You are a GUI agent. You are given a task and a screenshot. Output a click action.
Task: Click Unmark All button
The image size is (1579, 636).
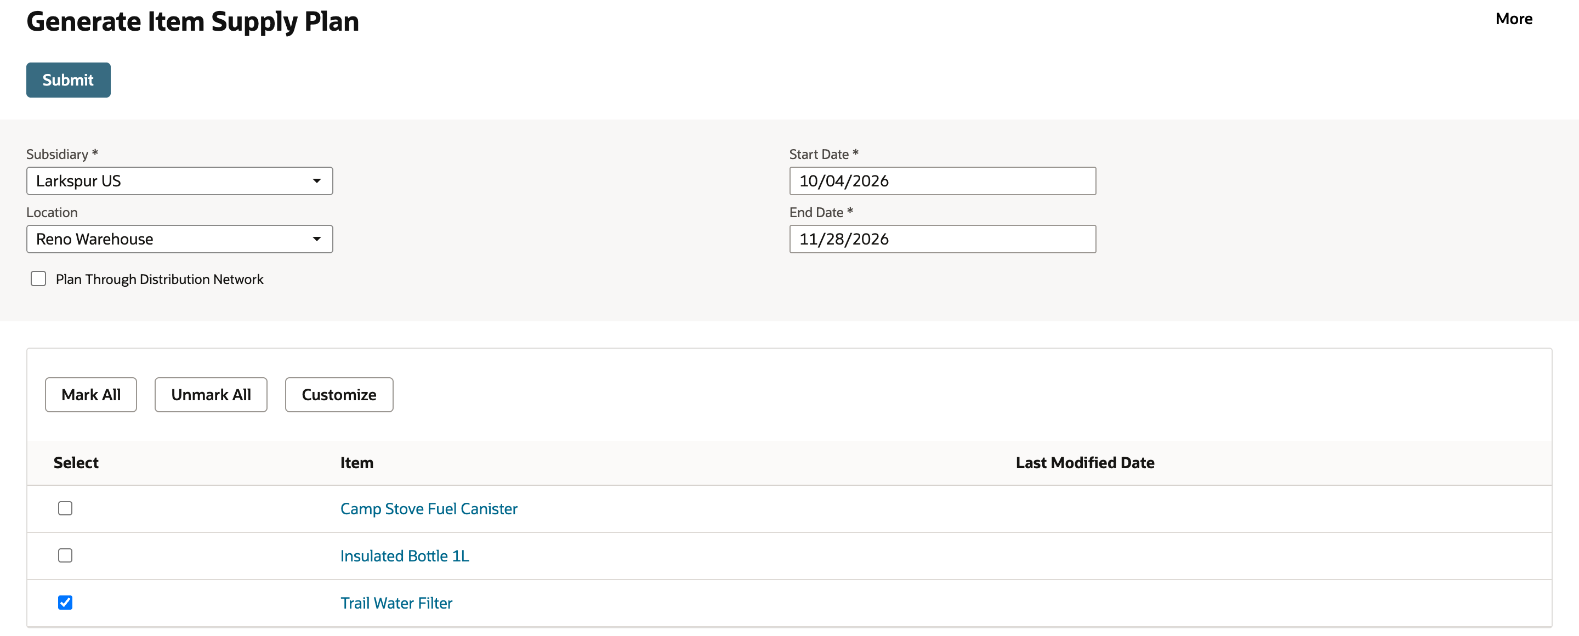(x=211, y=395)
